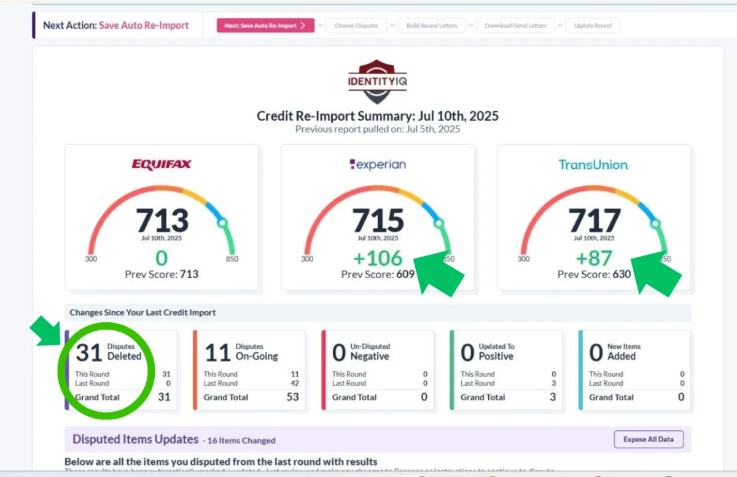Click the TransUnion logo
Screen dimensions: 737x477
(593, 165)
